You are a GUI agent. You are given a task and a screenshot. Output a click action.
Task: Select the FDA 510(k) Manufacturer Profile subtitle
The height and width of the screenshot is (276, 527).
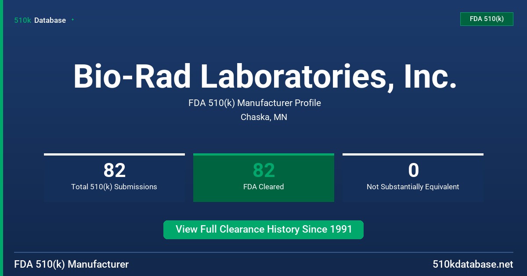click(255, 103)
